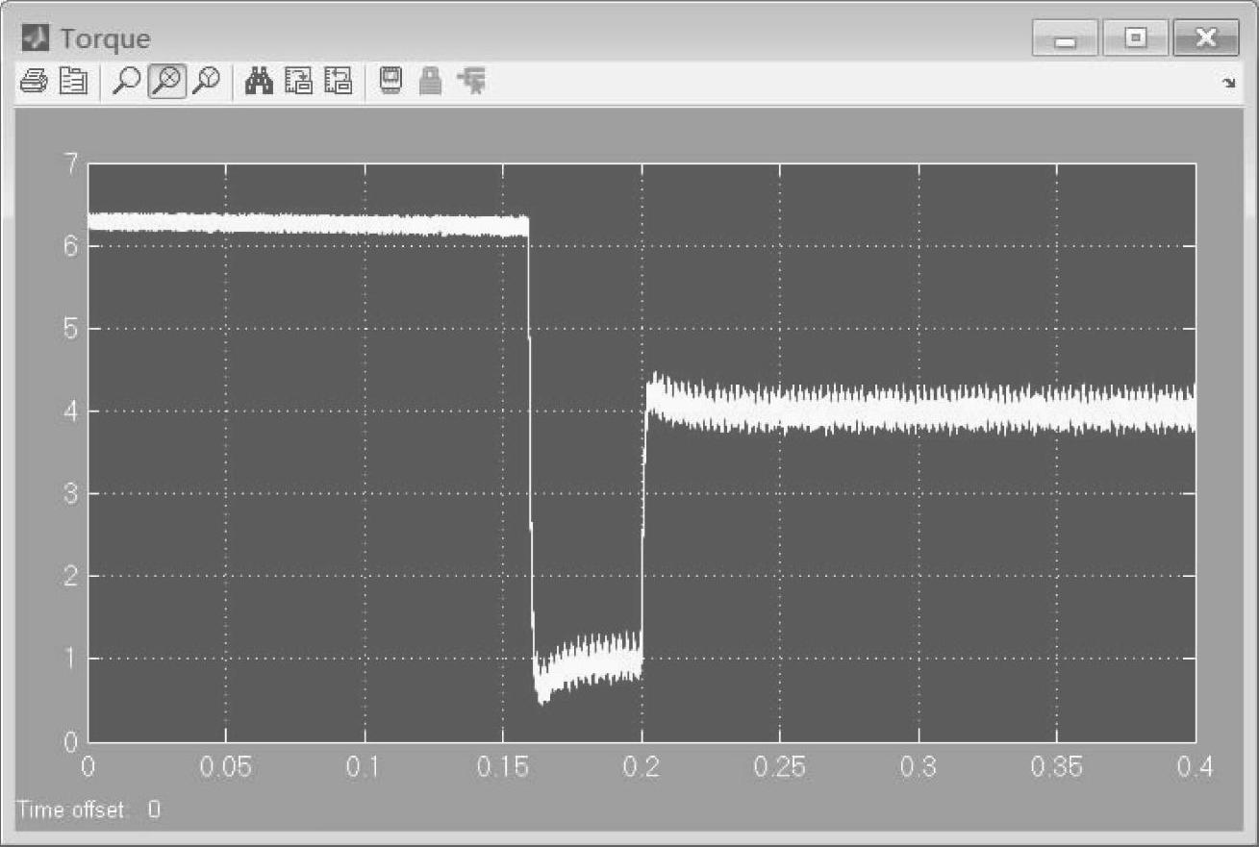Close the Torque scope window
The image size is (1259, 847).
[x=1206, y=39]
